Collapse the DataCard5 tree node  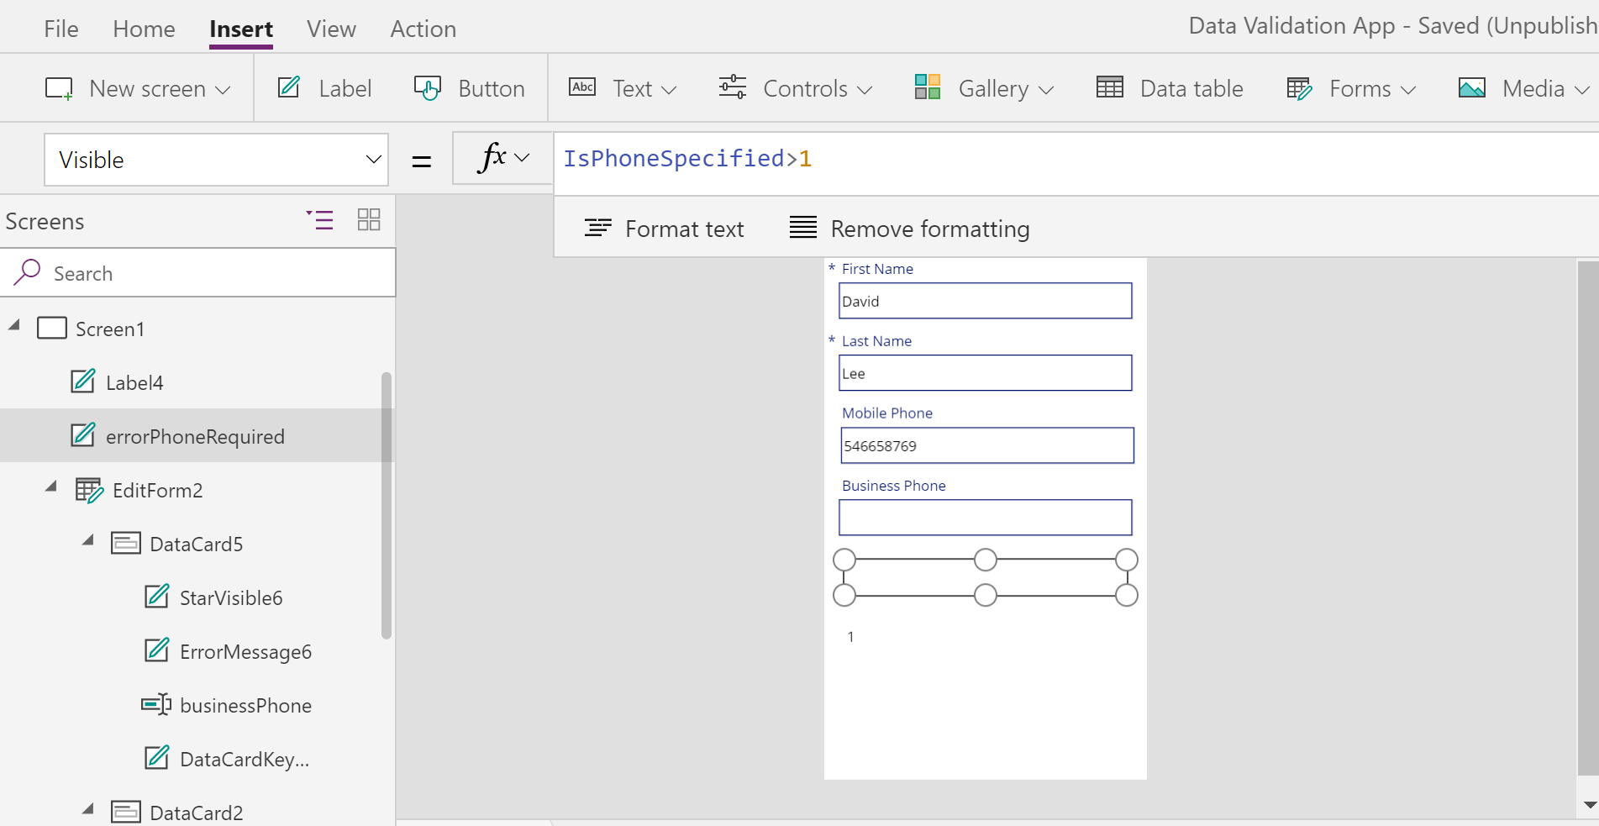point(88,541)
